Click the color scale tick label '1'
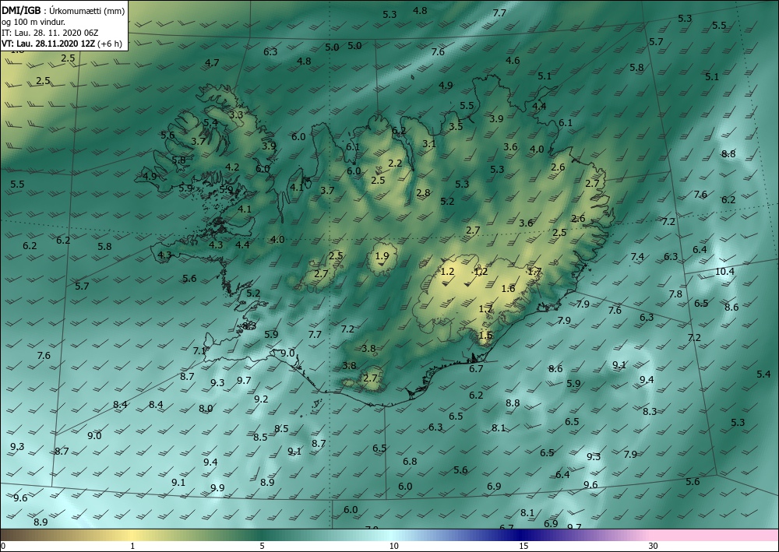Image resolution: width=779 pixels, height=552 pixels. [x=132, y=546]
